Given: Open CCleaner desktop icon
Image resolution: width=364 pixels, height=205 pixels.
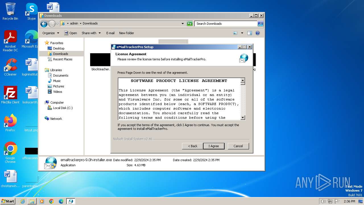Looking at the screenshot, I should pos(10,67).
